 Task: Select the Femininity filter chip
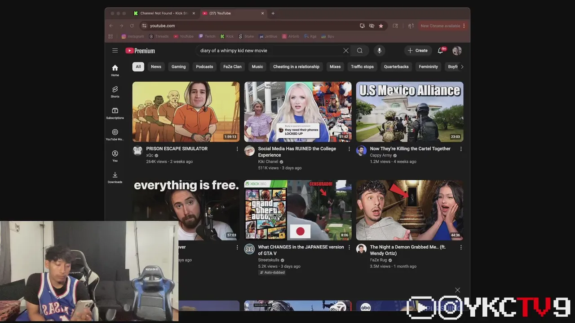428,67
